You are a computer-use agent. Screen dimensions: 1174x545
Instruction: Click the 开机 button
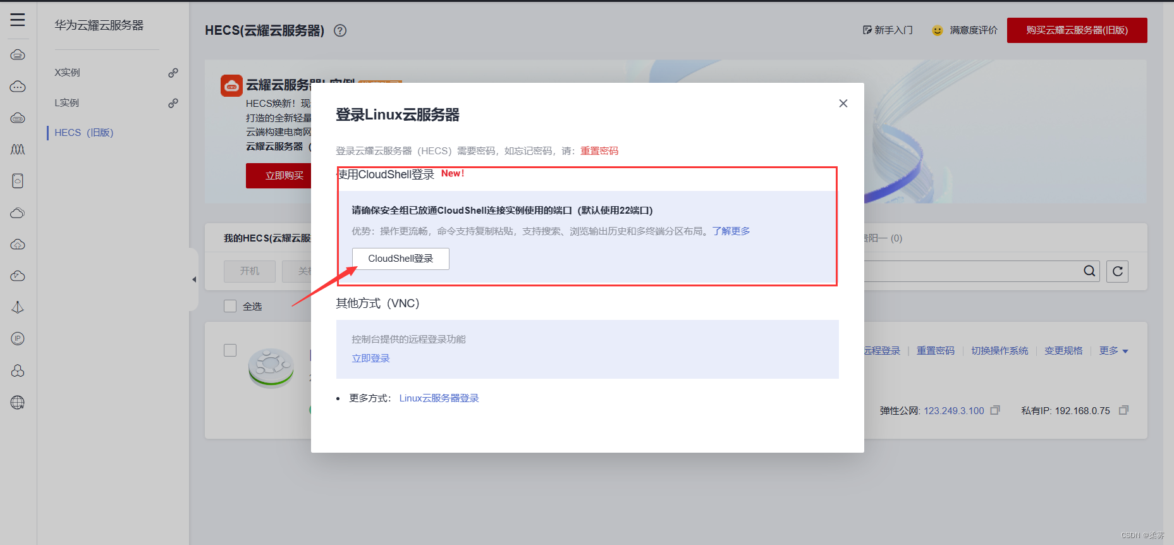pyautogui.click(x=250, y=271)
